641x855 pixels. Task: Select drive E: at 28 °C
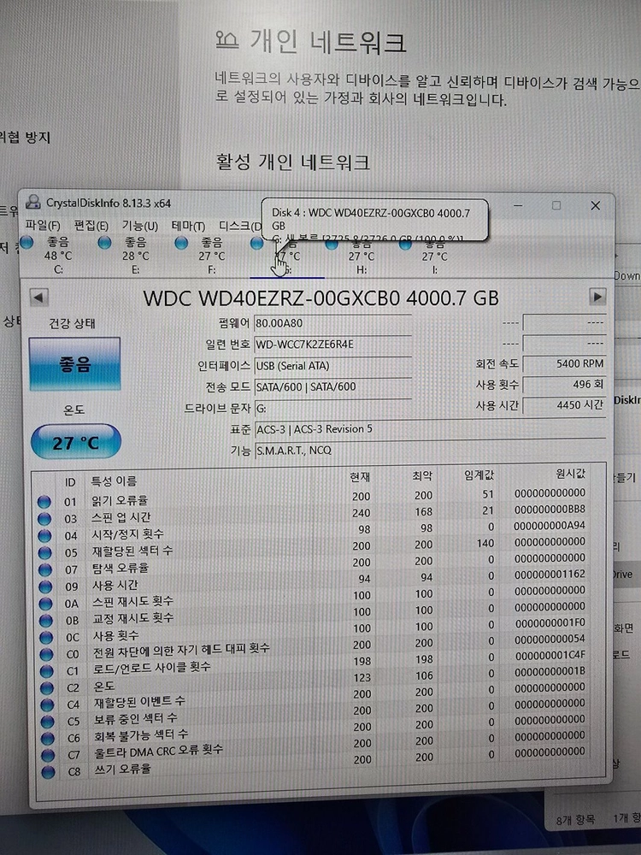pyautogui.click(x=126, y=255)
